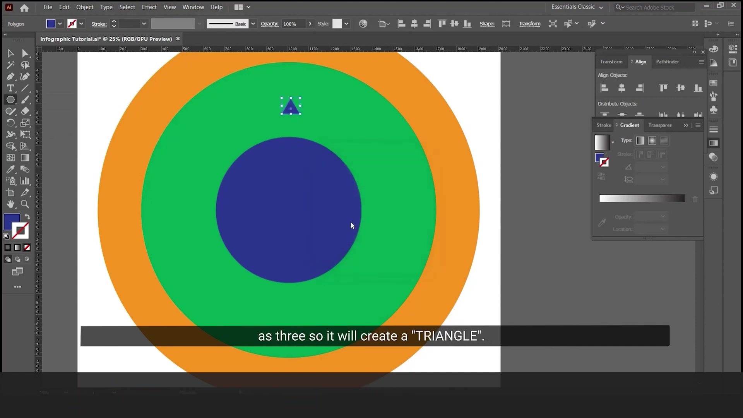Image resolution: width=743 pixels, height=418 pixels.
Task: Open the stroke weight dropdown
Action: point(144,24)
